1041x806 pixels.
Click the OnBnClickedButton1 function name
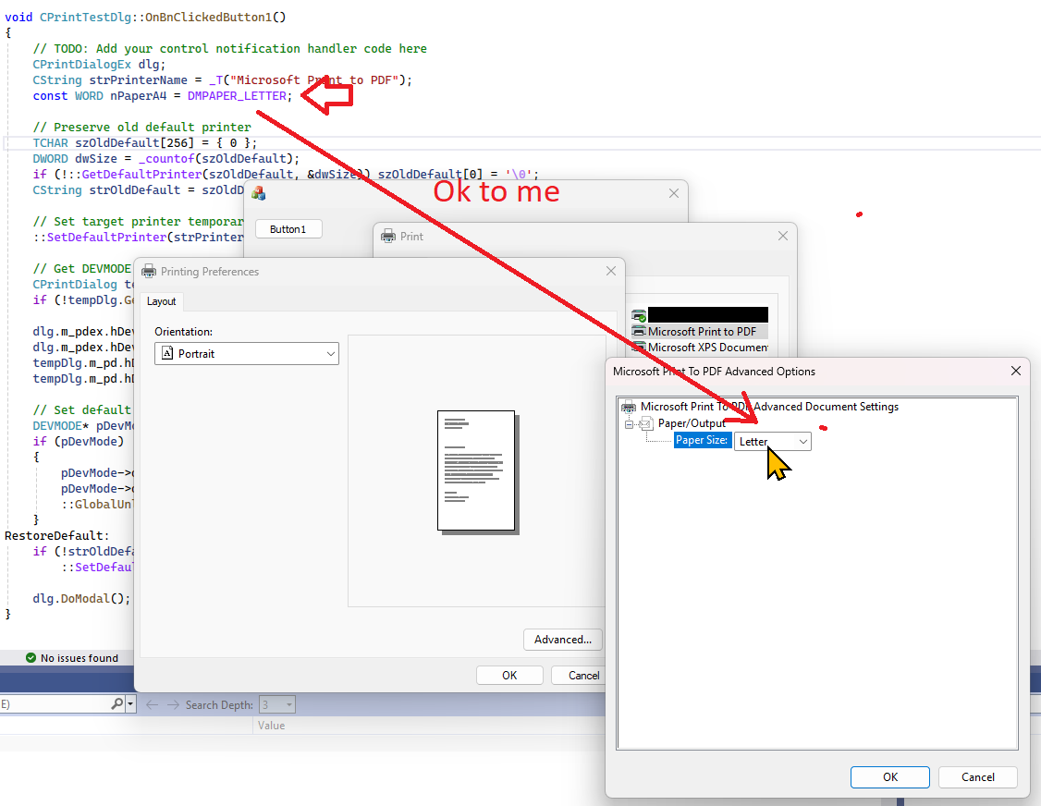pyautogui.click(x=208, y=18)
